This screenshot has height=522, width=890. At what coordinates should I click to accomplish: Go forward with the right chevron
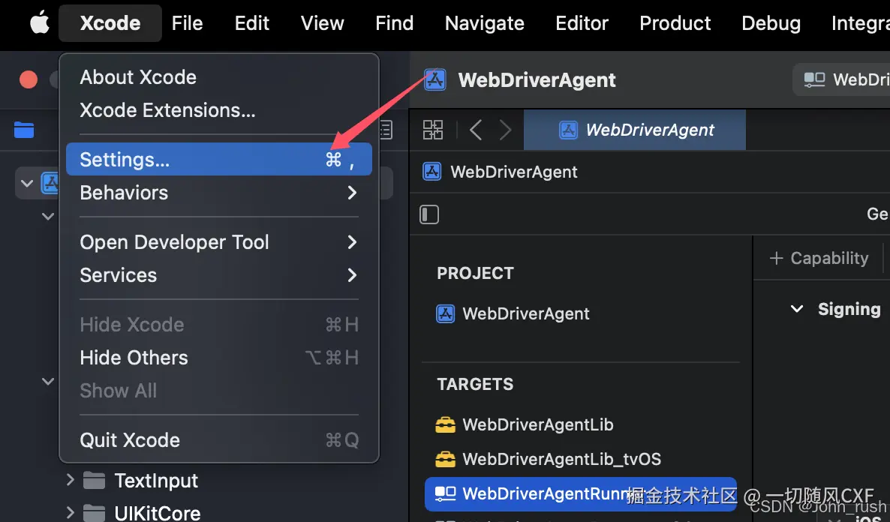pyautogui.click(x=505, y=130)
